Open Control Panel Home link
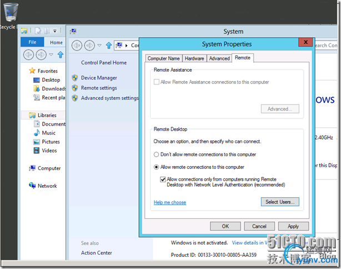The width and height of the screenshot is (341, 269). tap(104, 63)
